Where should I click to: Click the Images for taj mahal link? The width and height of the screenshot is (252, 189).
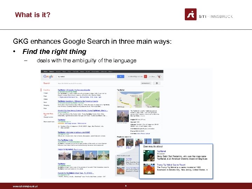tap(65, 149)
